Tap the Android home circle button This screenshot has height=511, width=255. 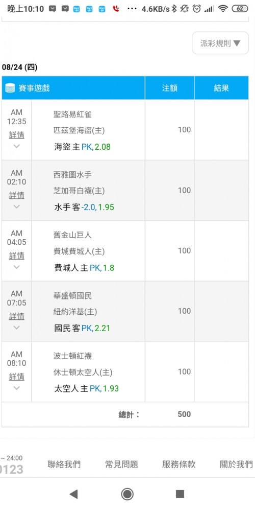click(127, 494)
